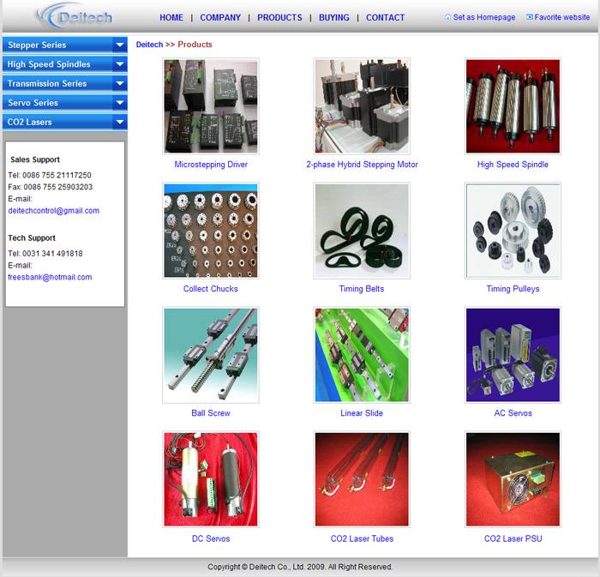
Task: Expand the CO2 Lasers dropdown arrow
Action: pos(120,122)
